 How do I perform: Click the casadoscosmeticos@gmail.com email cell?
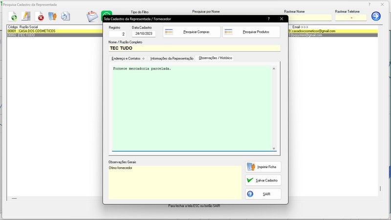click(x=313, y=31)
